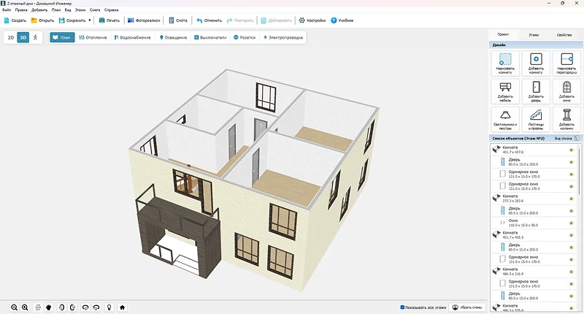Click the 'Нарисовать комнату' draw room icon
Image resolution: width=584 pixels, height=314 pixels.
tap(505, 63)
